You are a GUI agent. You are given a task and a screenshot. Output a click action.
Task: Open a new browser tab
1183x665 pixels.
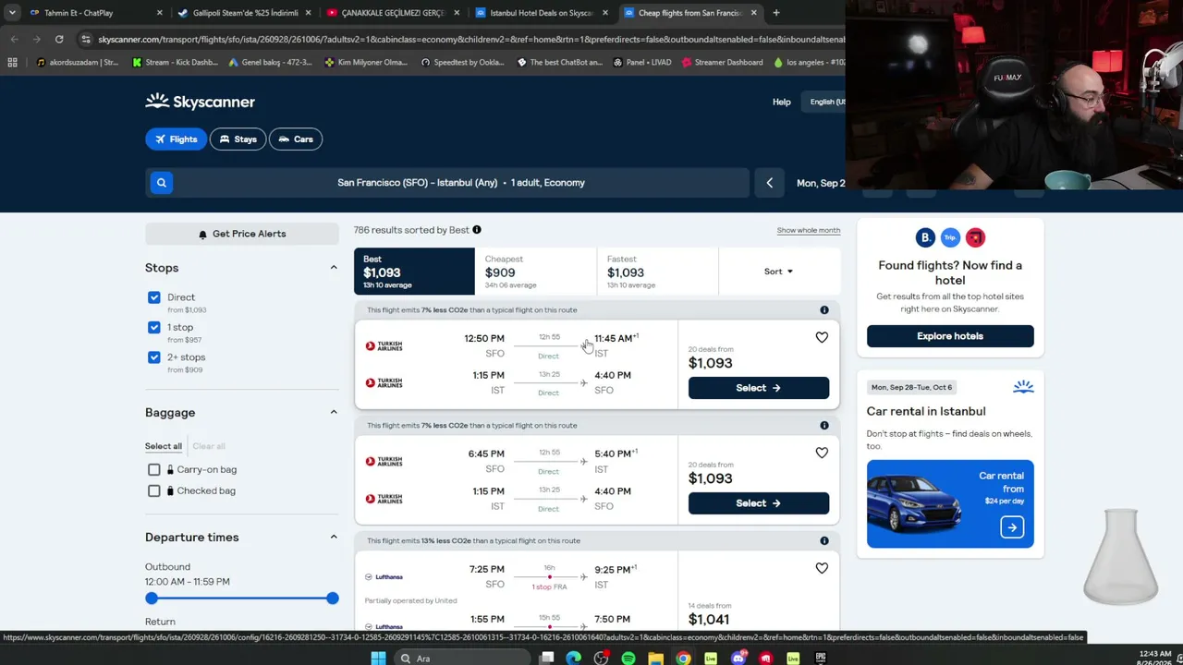pos(776,13)
